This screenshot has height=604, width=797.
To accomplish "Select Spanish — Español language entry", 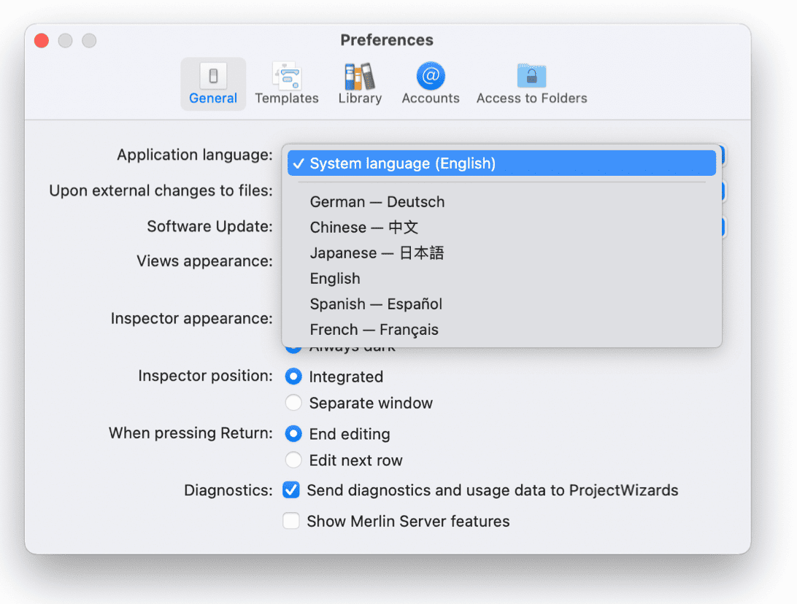I will pyautogui.click(x=376, y=303).
